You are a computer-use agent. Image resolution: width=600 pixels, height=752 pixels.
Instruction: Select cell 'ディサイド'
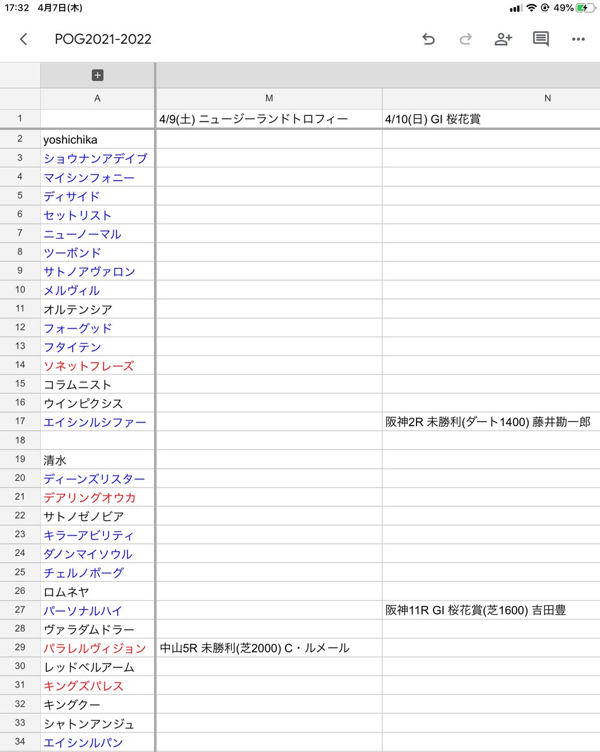pos(97,196)
